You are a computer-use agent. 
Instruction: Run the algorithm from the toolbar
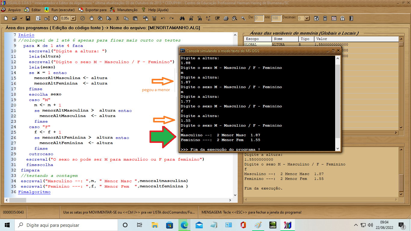[x=38, y=18]
